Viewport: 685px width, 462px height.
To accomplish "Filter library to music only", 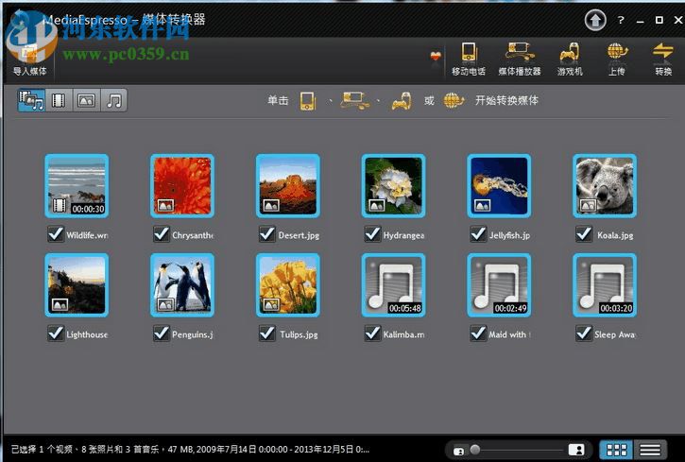I will tap(114, 100).
